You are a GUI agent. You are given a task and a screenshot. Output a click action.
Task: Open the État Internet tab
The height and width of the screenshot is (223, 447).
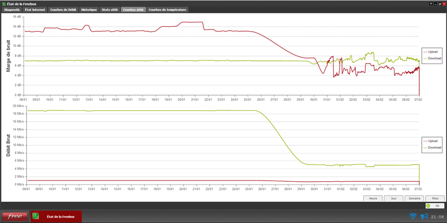[35, 9]
